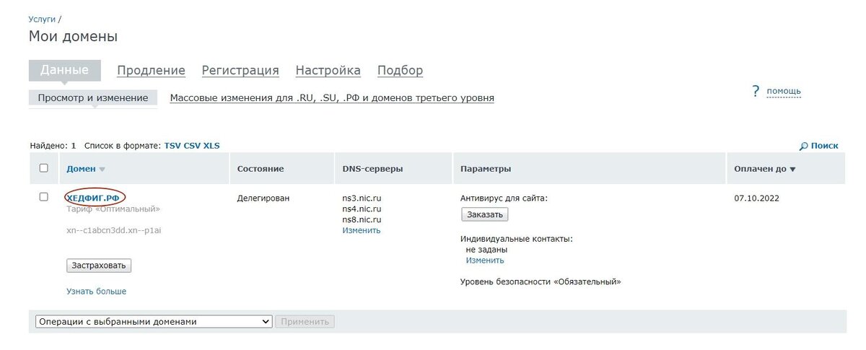Click the magnifier search icon
This screenshot has height=350, width=866.
point(804,146)
